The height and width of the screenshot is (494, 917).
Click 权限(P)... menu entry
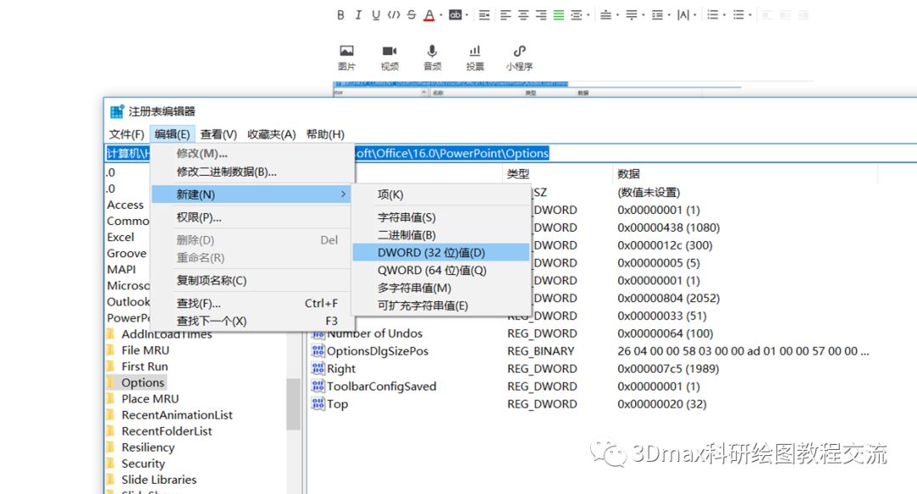pos(251,217)
